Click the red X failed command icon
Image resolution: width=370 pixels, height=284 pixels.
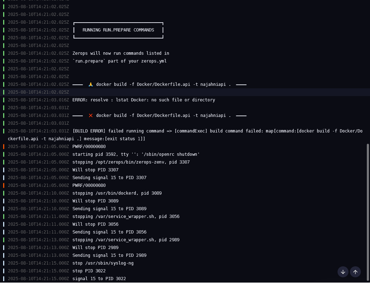point(91,116)
